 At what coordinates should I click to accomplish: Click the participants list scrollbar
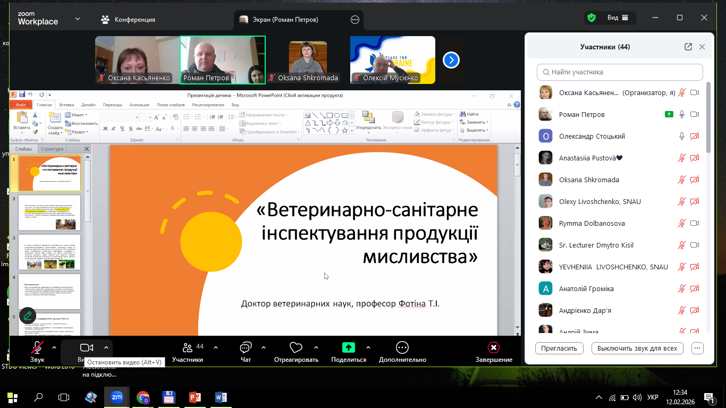point(708,117)
